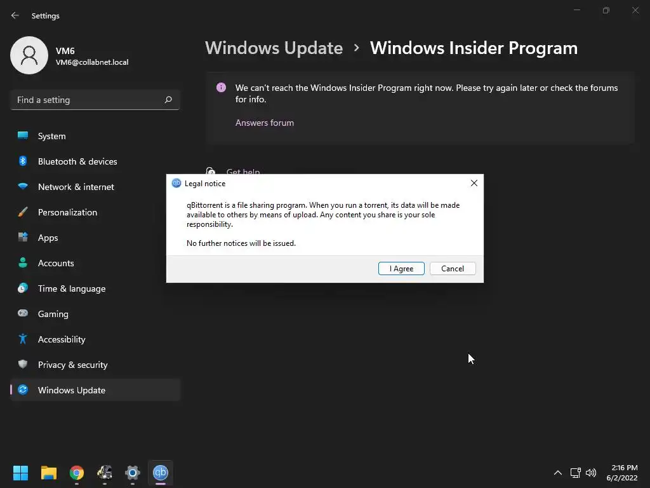The height and width of the screenshot is (488, 650).
Task: Open the clock showing 2:16 PM
Action: click(622, 473)
